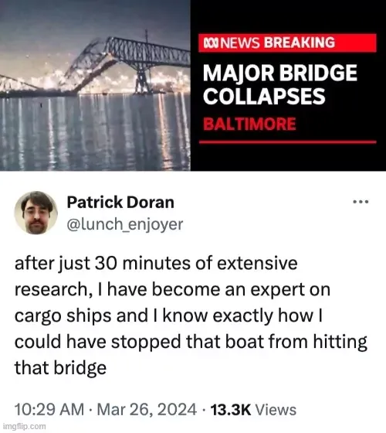
Task: View the 13.3K Views count
Action: (253, 410)
